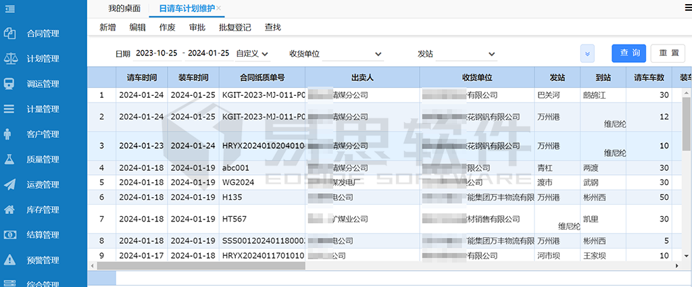Open 计量管理 sidebar icon
The height and width of the screenshot is (287, 692).
(10, 109)
